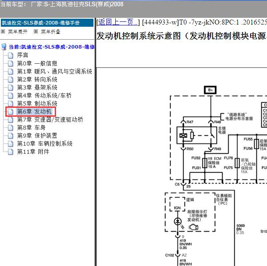Click the page icon next to 第11章
Image resolution: width=267 pixels, height=266 pixels.
11,152
